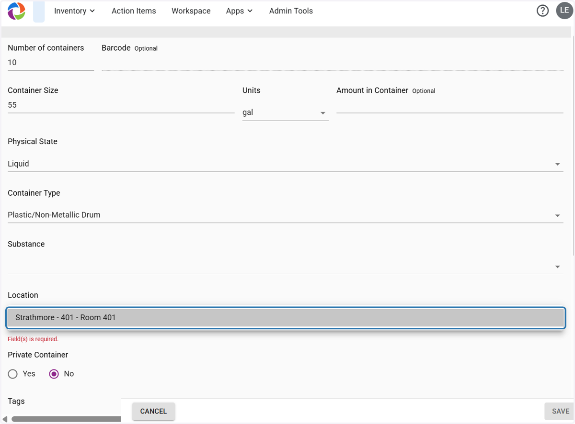Click the Container Size field
The width and height of the screenshot is (575, 424).
(121, 105)
